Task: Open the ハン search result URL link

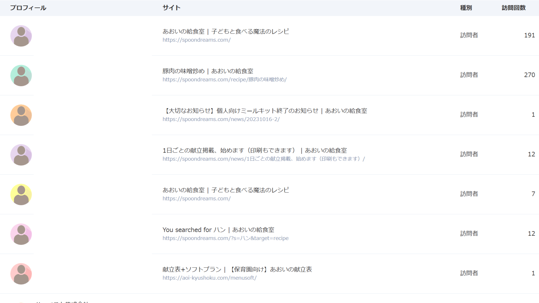Action: (x=225, y=238)
